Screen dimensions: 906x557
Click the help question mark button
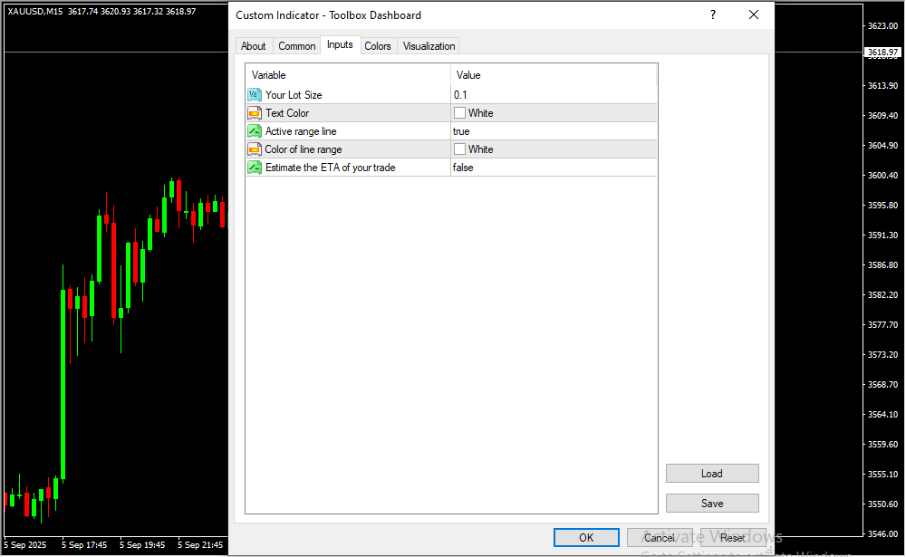(x=713, y=15)
